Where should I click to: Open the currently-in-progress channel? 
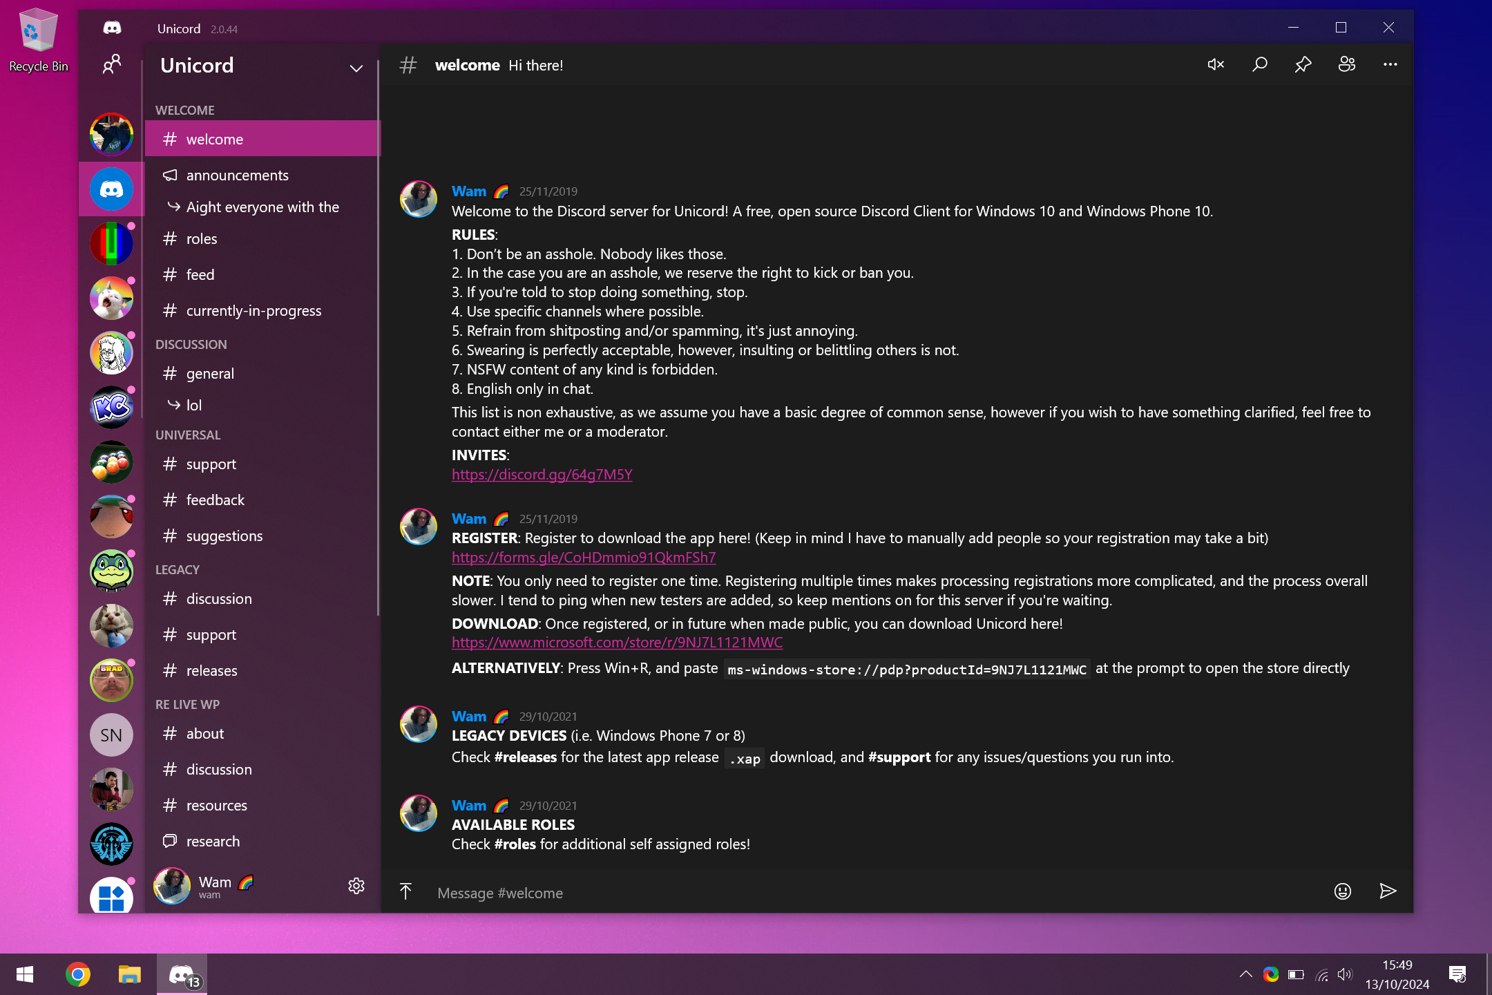(x=262, y=310)
